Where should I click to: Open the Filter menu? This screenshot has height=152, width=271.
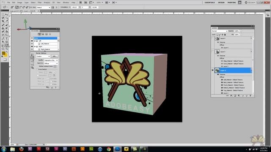[39, 3]
